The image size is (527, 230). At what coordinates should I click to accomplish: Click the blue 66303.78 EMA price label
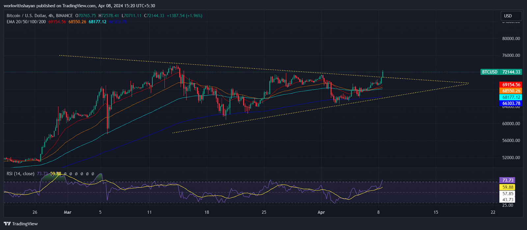511,103
